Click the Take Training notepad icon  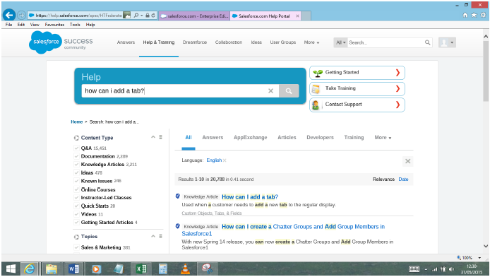pyautogui.click(x=316, y=89)
